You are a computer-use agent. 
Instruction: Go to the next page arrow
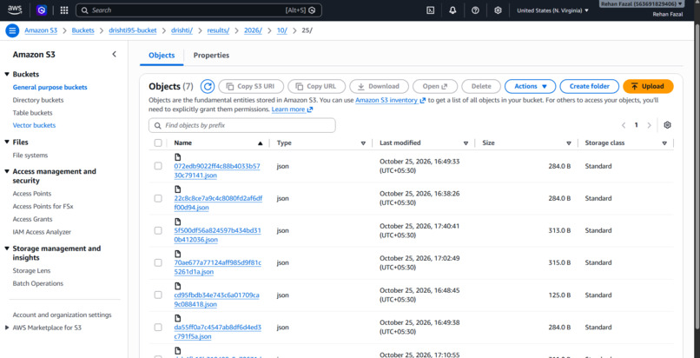tap(649, 125)
